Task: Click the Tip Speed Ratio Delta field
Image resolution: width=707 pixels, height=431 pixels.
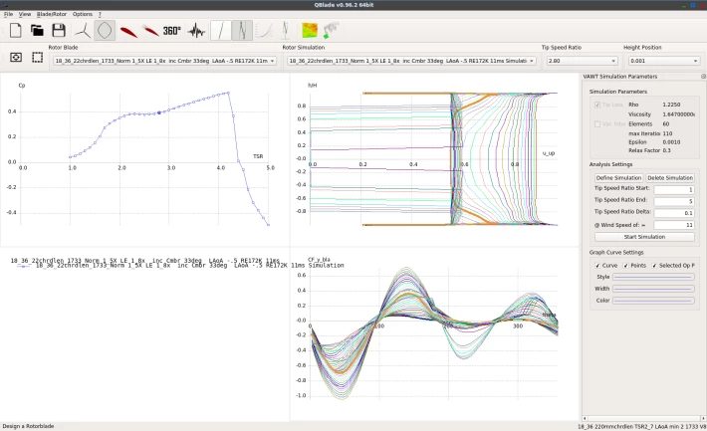Action: coord(674,213)
